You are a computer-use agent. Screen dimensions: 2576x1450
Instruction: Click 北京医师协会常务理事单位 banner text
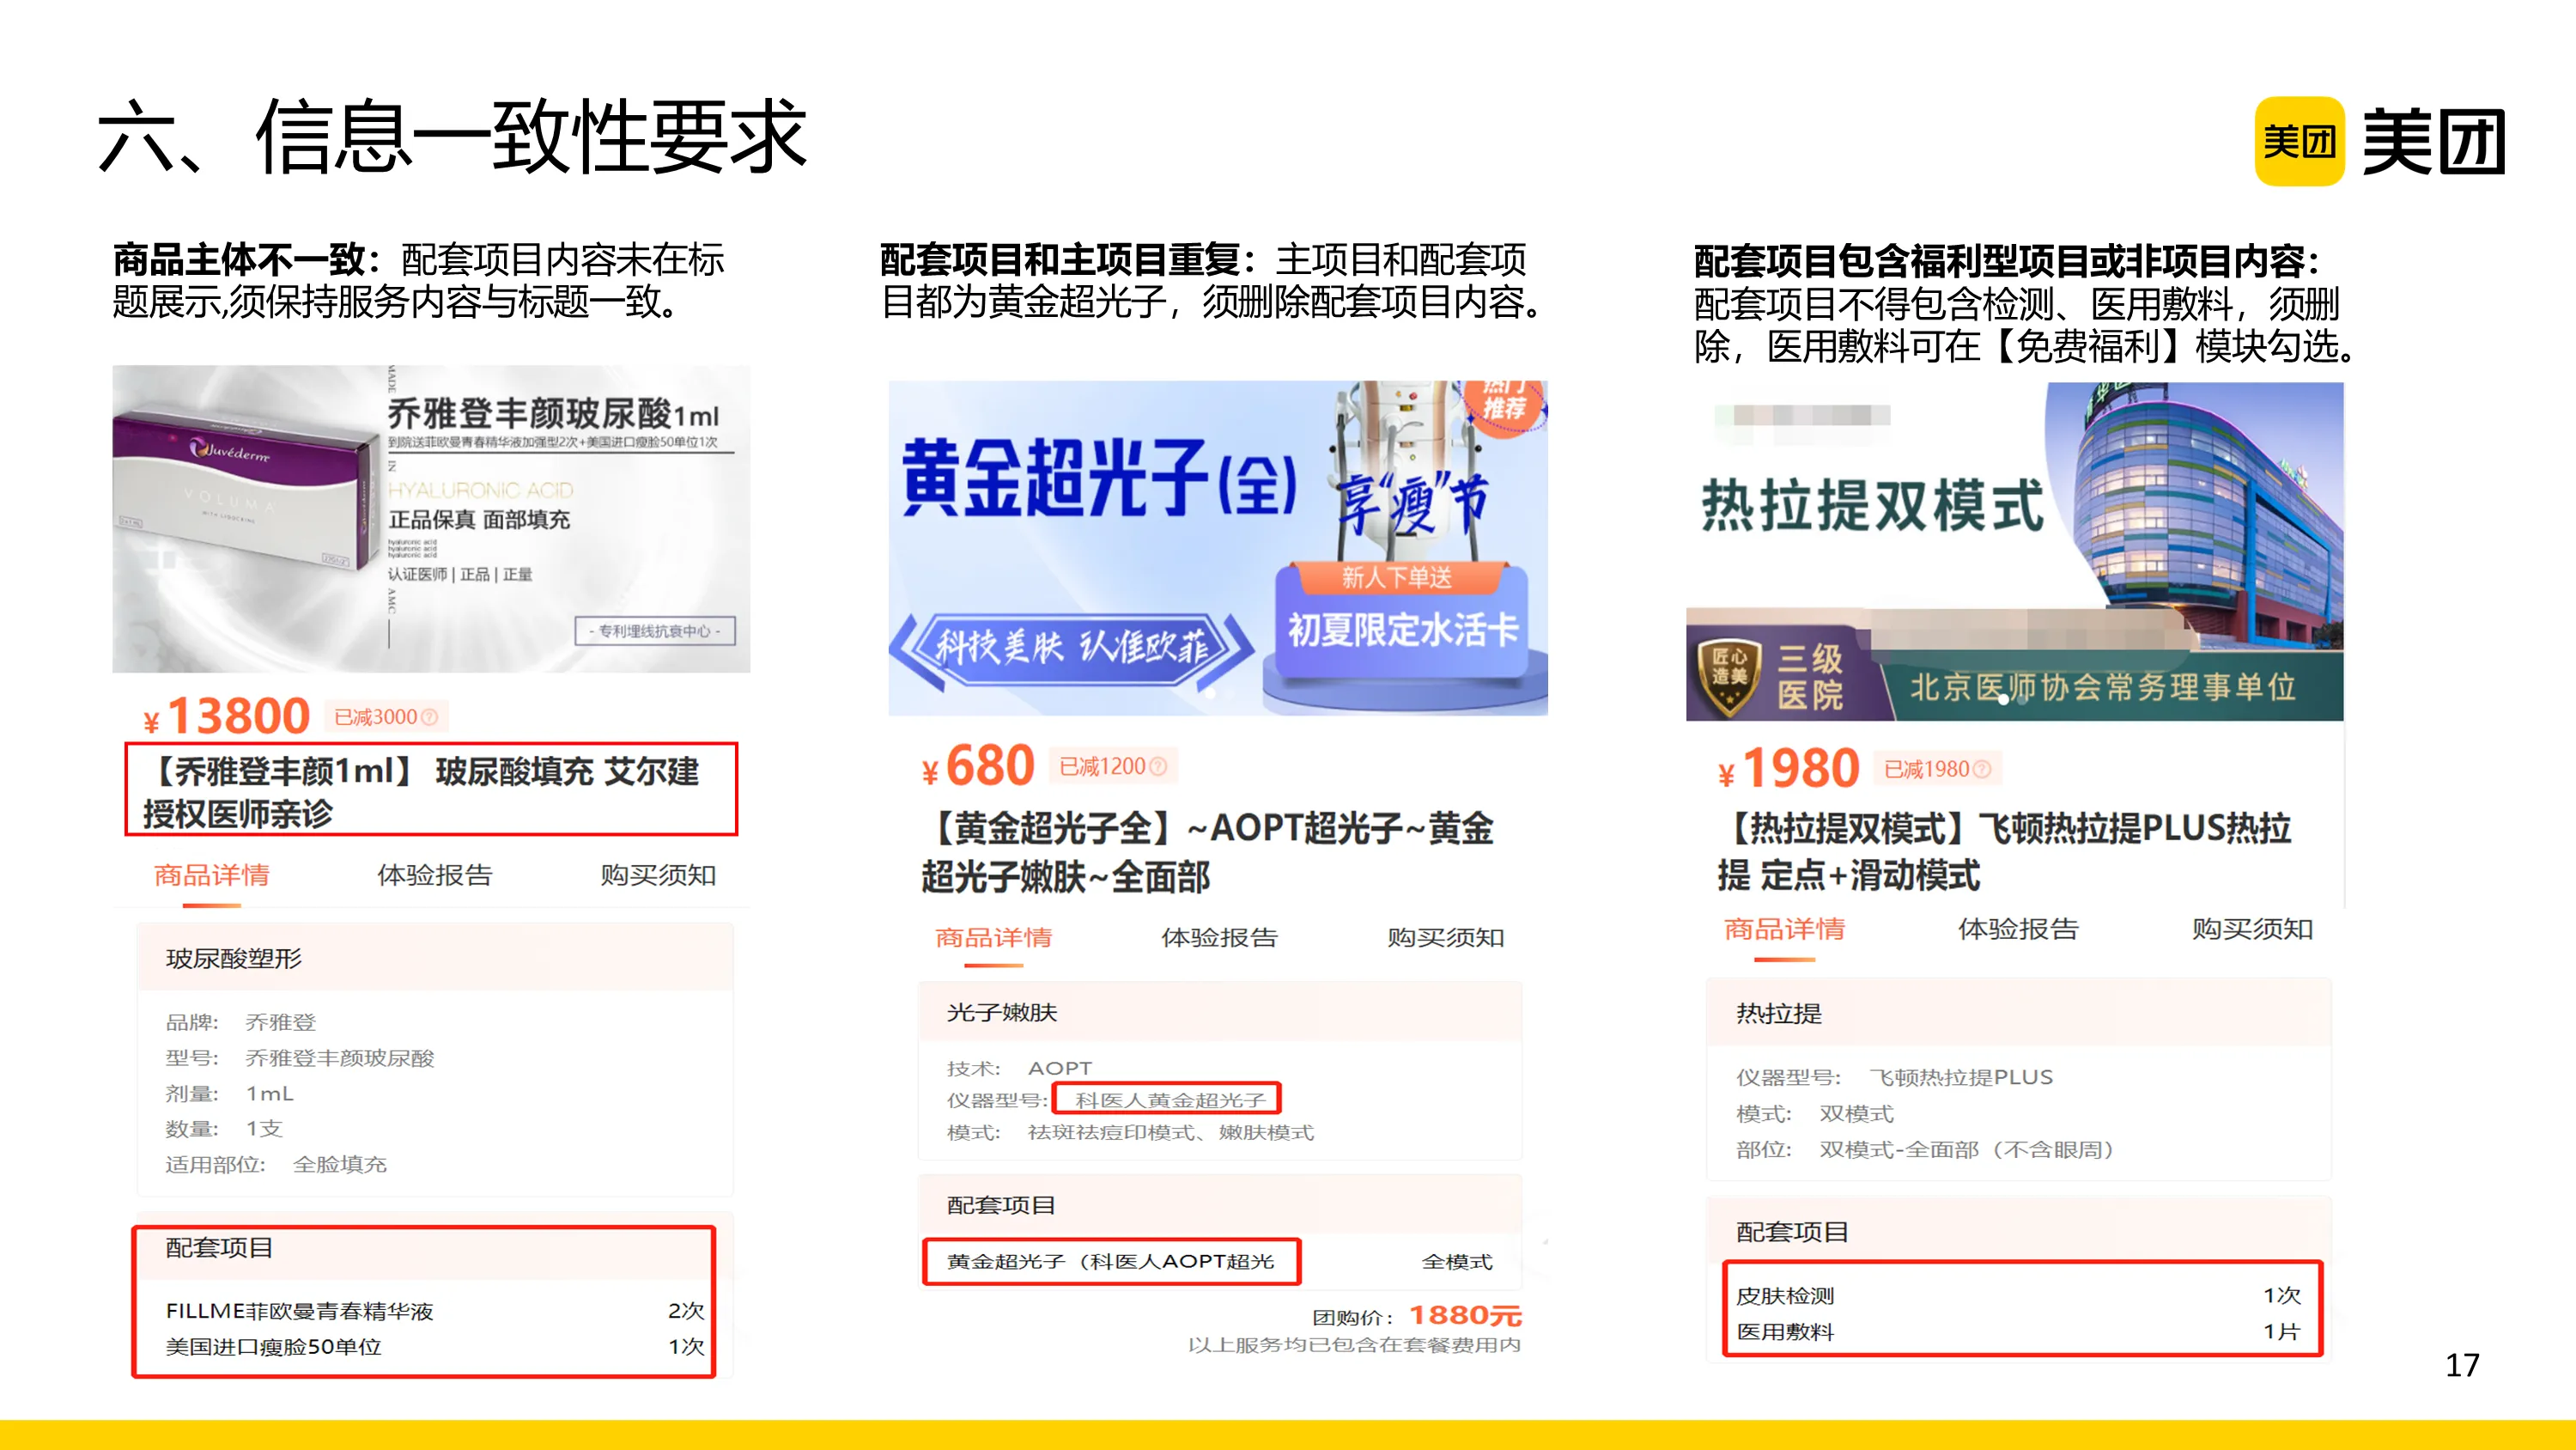point(2103,687)
